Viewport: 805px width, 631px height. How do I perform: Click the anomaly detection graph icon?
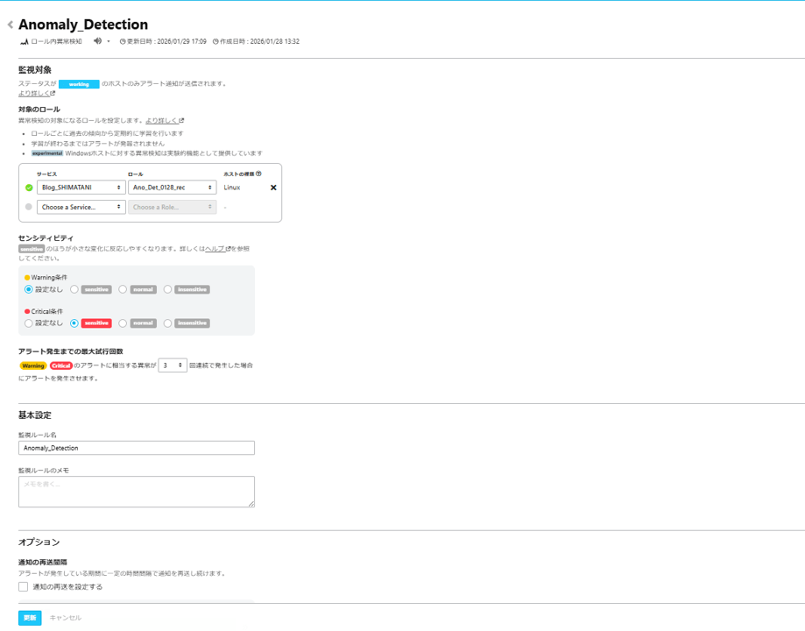point(25,41)
